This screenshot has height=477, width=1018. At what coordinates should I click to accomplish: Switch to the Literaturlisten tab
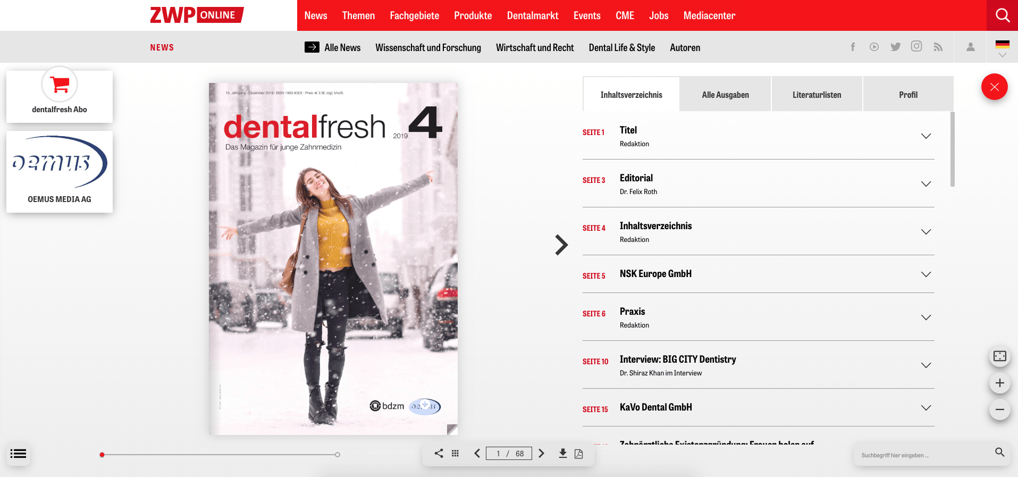coord(817,95)
